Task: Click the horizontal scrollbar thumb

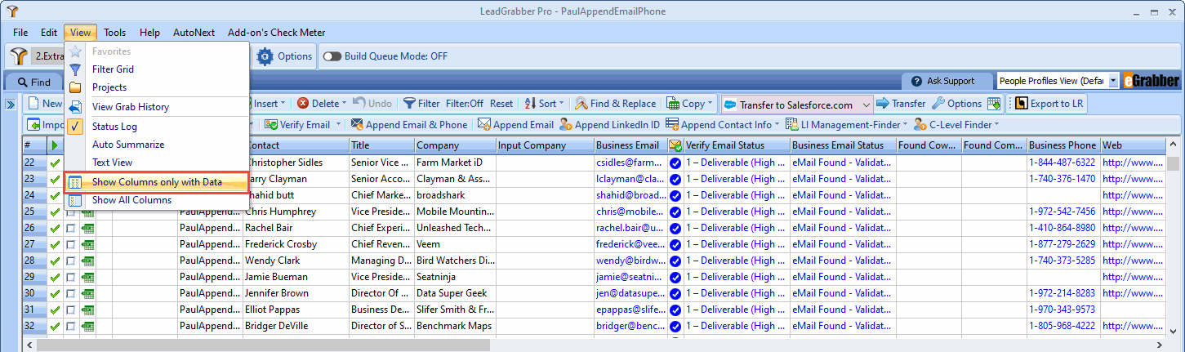Action: [263, 345]
